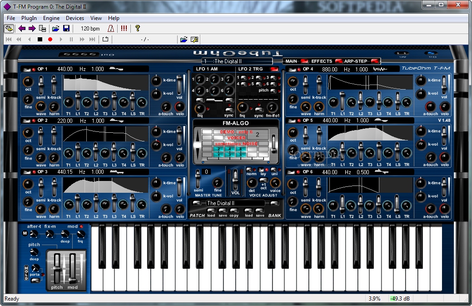
Task: Toggle LFO 2 pitch routing button
Action: pyautogui.click(x=273, y=90)
